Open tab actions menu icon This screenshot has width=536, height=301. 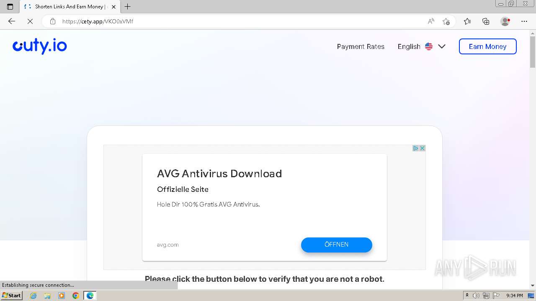[10, 7]
